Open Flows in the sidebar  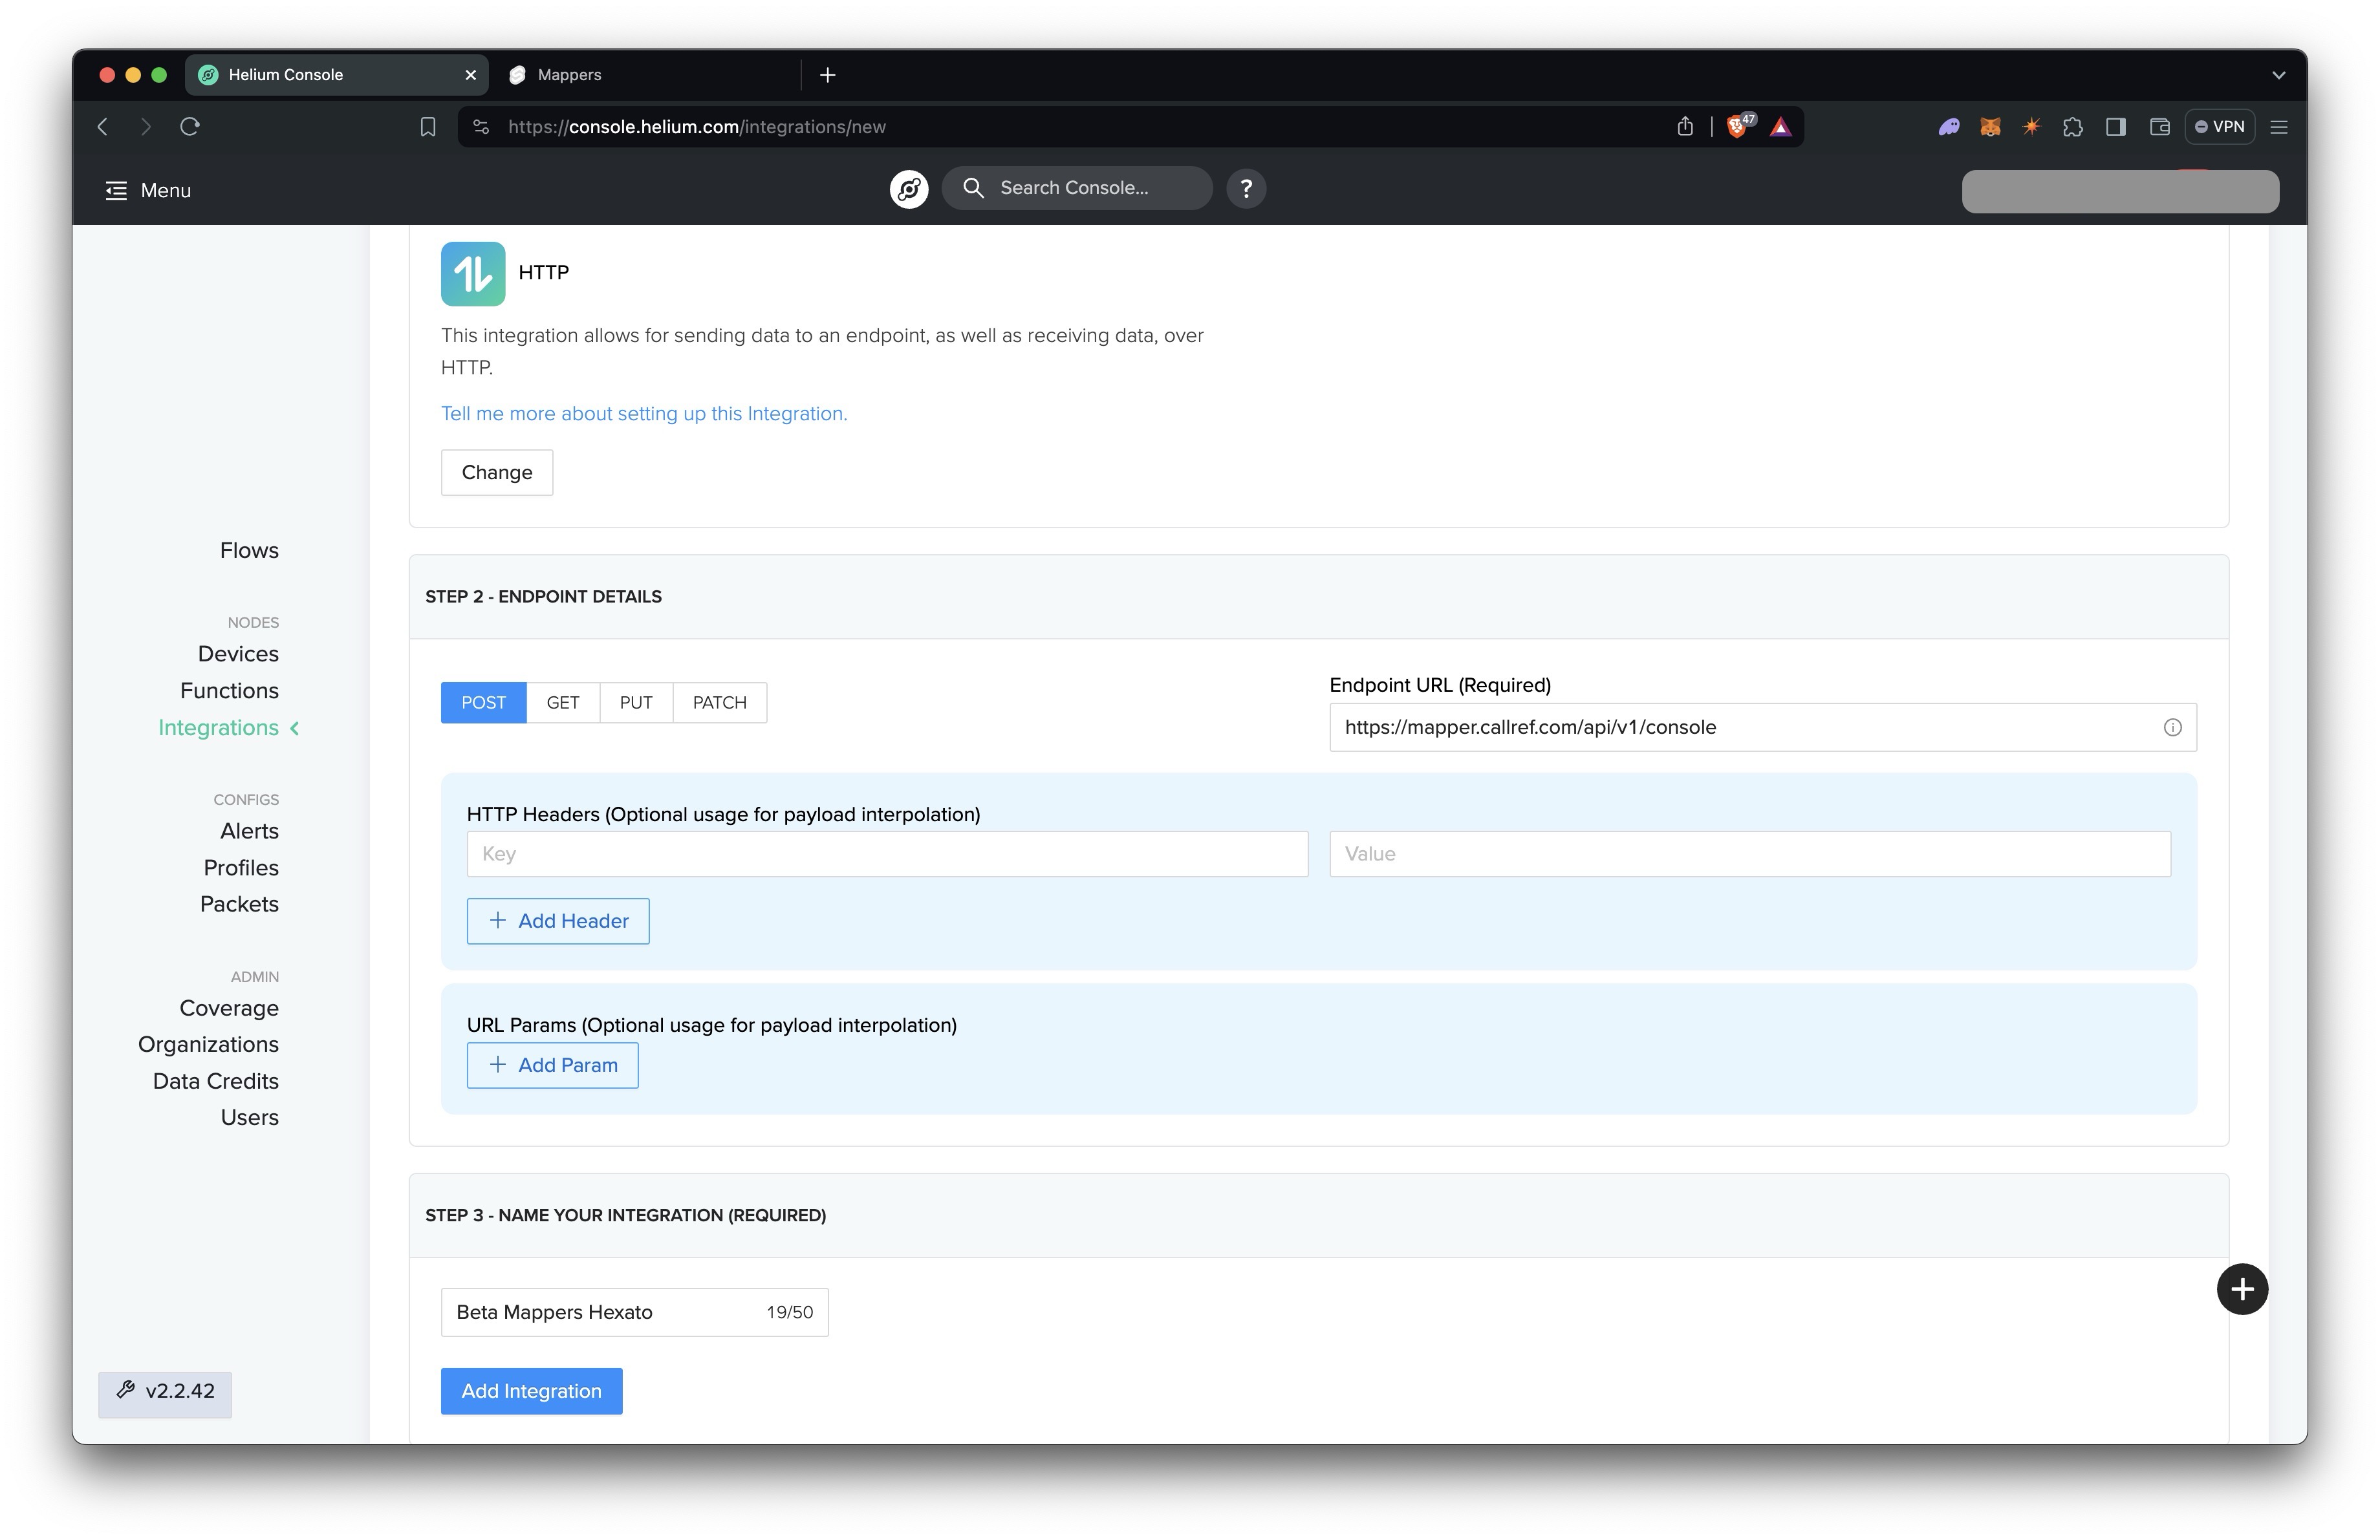(x=249, y=551)
